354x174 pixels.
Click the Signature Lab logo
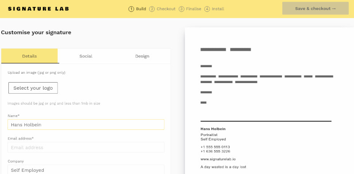tap(38, 9)
